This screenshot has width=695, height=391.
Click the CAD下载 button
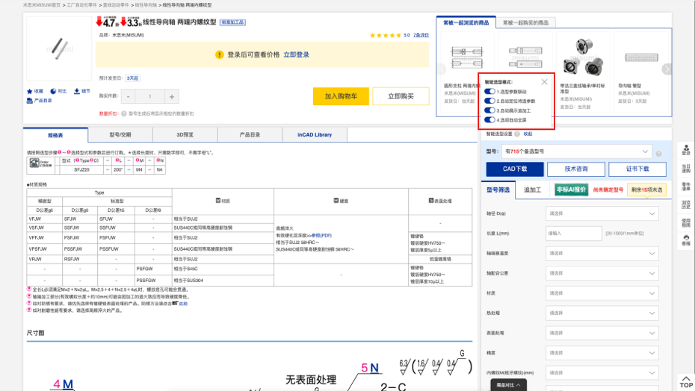pos(515,169)
